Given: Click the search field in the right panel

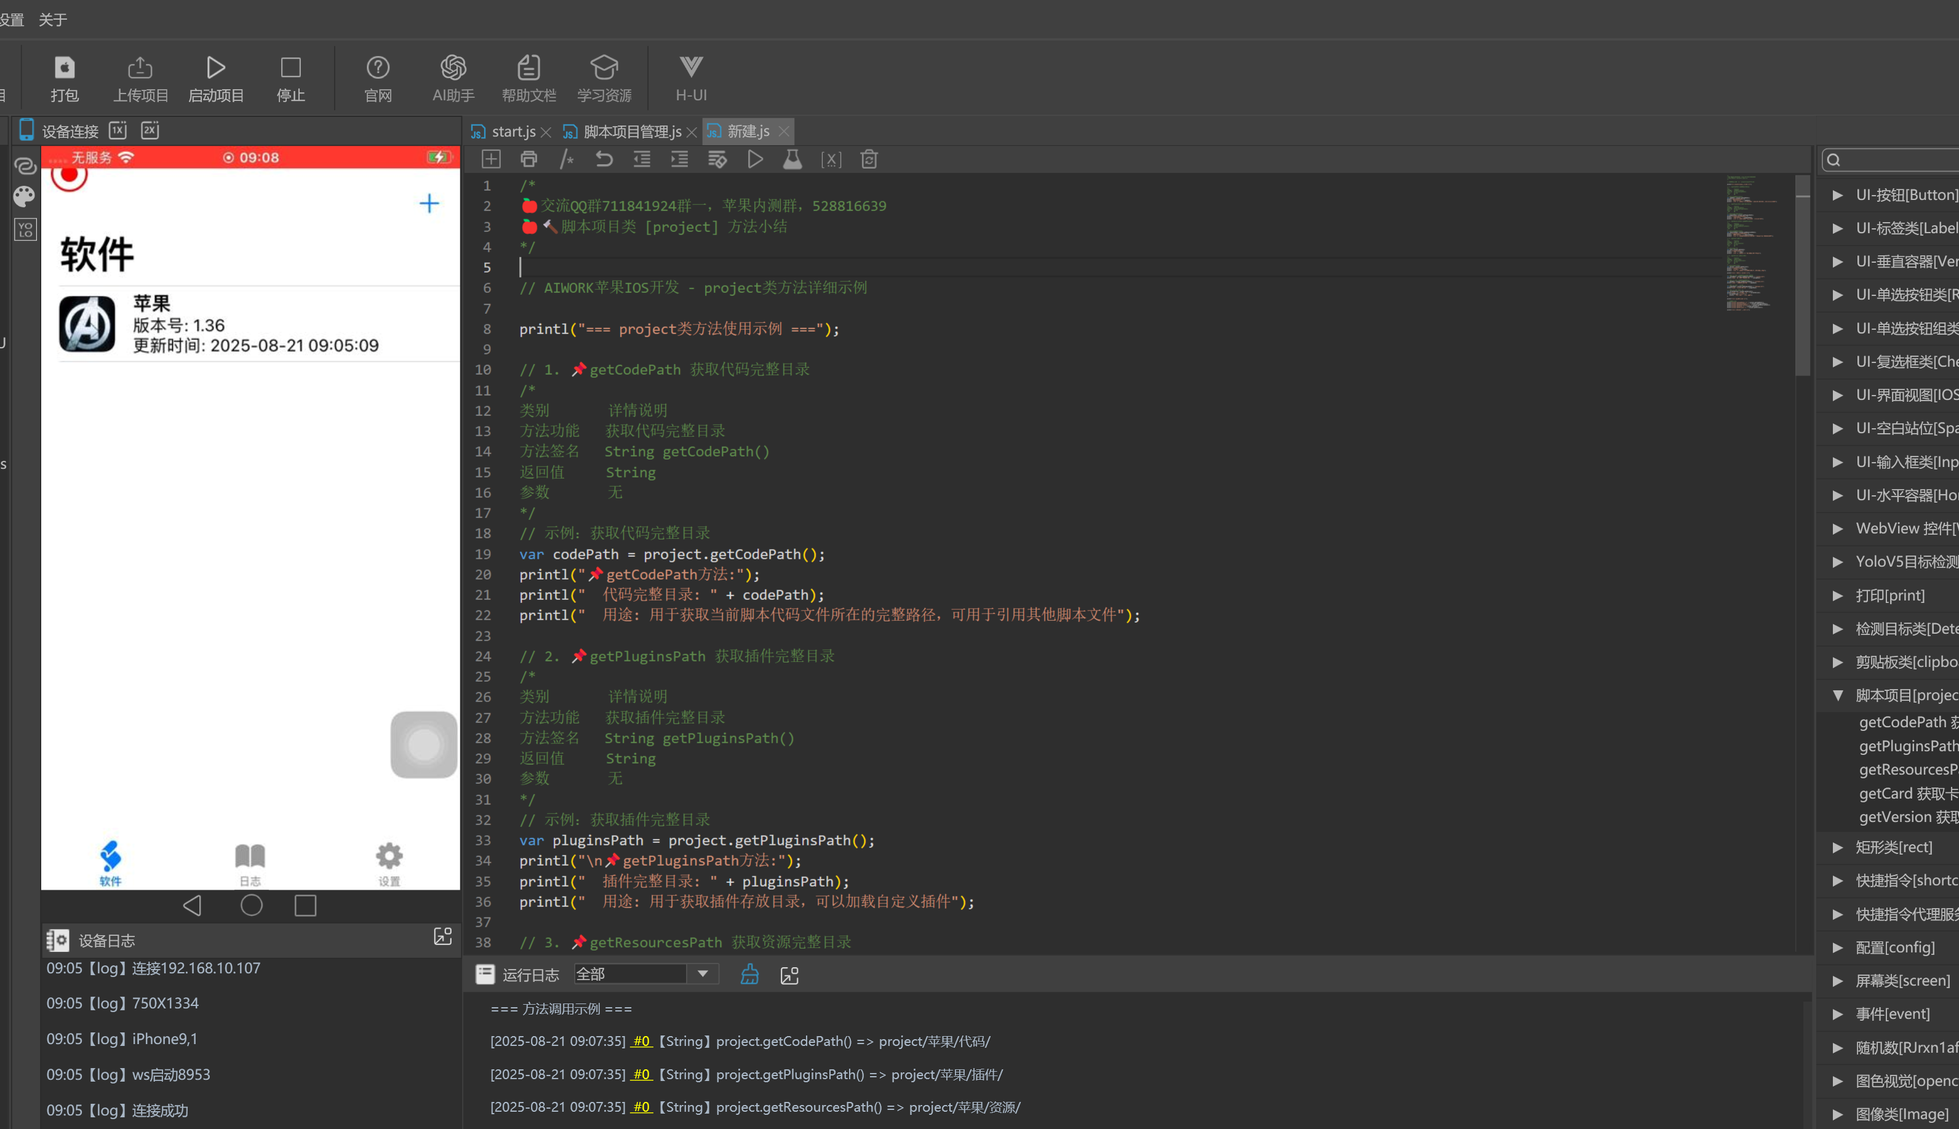Looking at the screenshot, I should [1891, 160].
